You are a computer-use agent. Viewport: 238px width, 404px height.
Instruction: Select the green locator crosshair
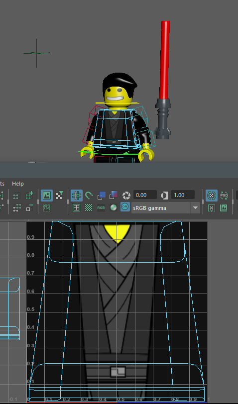click(36, 53)
